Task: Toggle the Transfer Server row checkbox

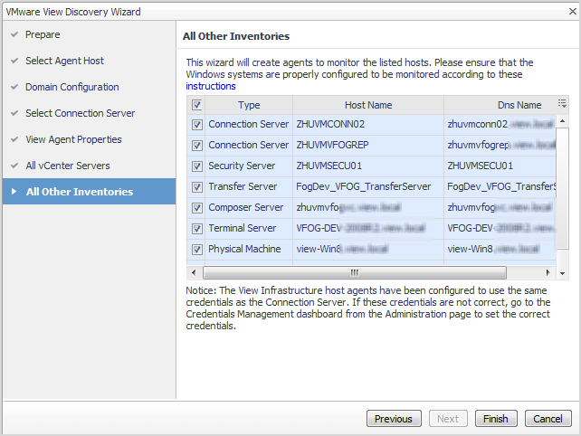Action: pos(197,186)
